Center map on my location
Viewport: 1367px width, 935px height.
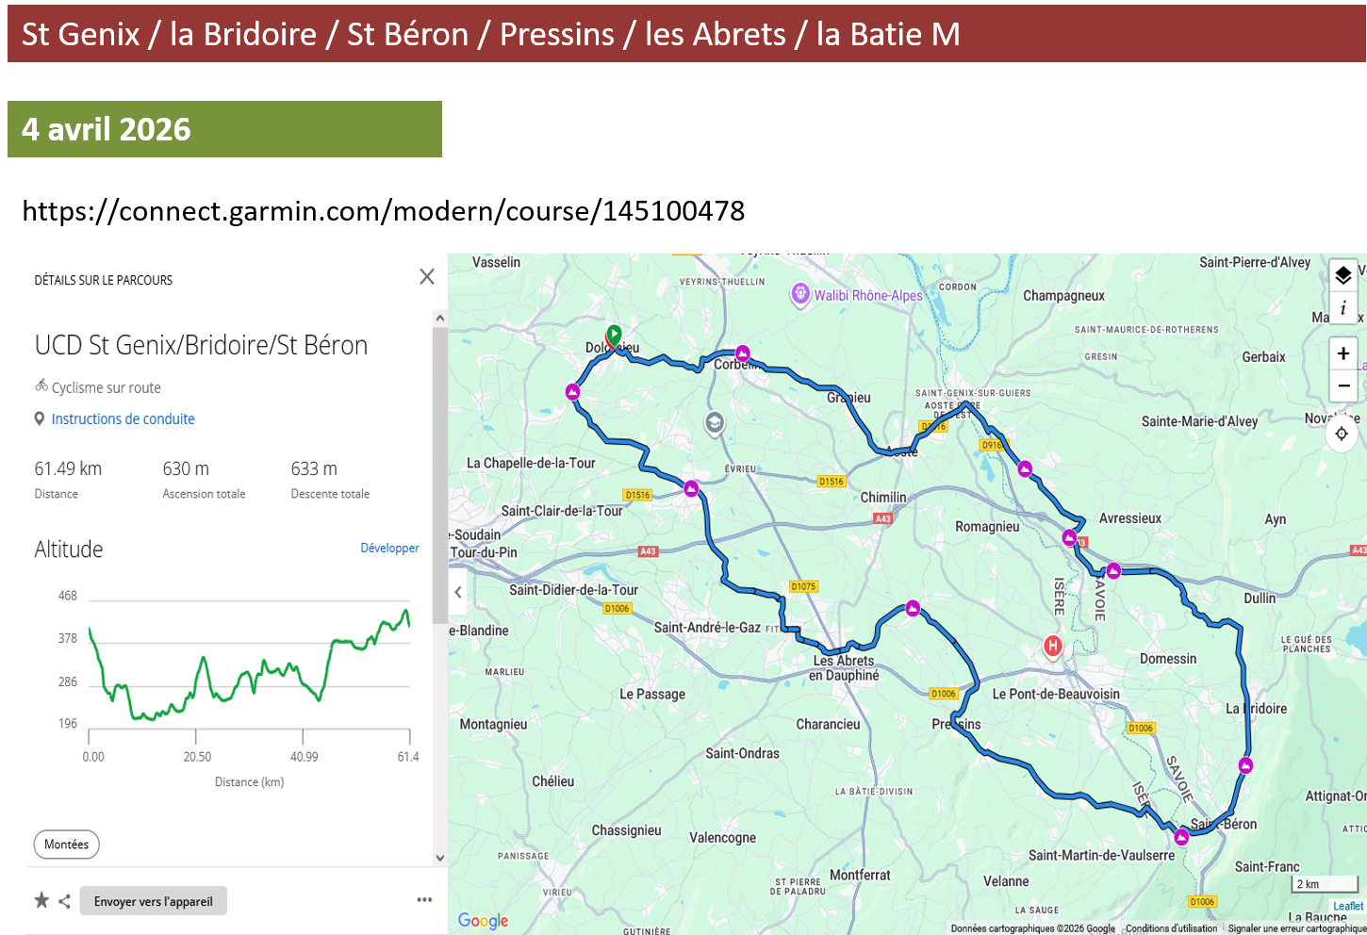[1342, 434]
